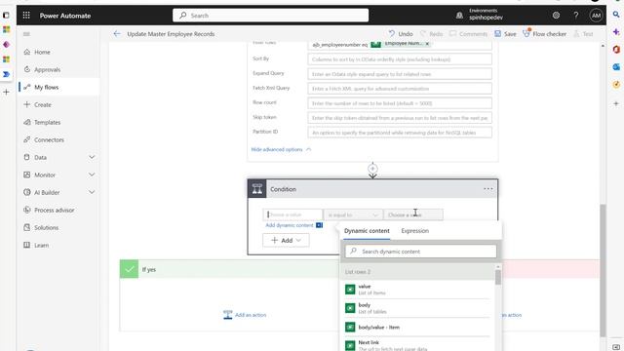Click the Sort By input field
Image resolution: width=624 pixels, height=351 pixels.
[x=400, y=59]
